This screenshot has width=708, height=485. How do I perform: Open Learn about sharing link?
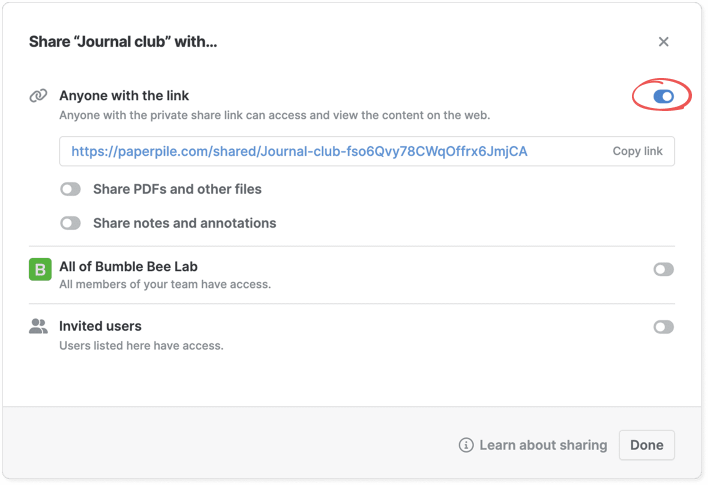543,445
